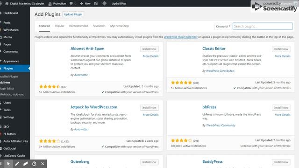Switch to the Recommended tab

[x=78, y=26]
